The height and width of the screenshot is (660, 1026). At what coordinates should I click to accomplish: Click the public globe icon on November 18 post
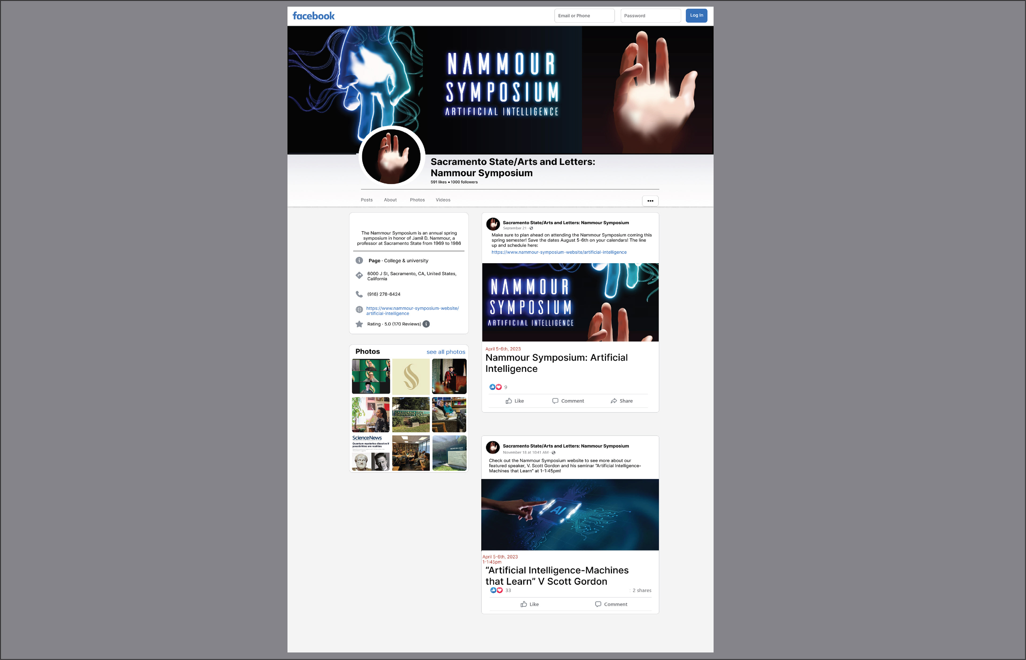(x=553, y=453)
